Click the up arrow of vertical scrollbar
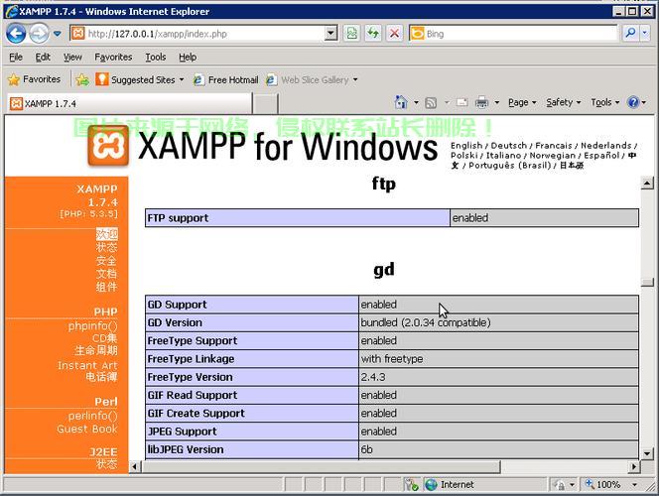This screenshot has height=496, width=659. point(647,184)
